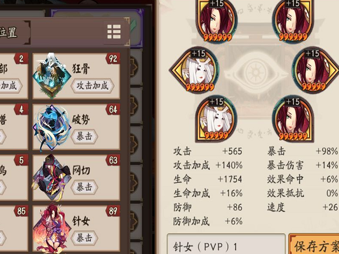The image size is (339, 254).
Task: Select the 网切 soul set icon
Action: [x=52, y=178]
